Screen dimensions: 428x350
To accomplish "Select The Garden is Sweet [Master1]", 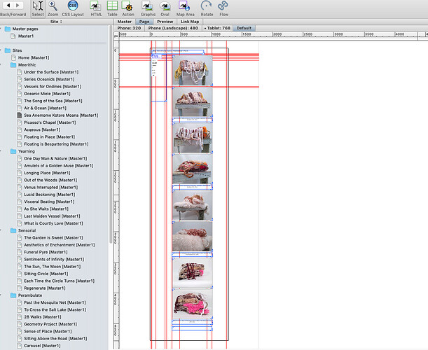I will (x=53, y=237).
